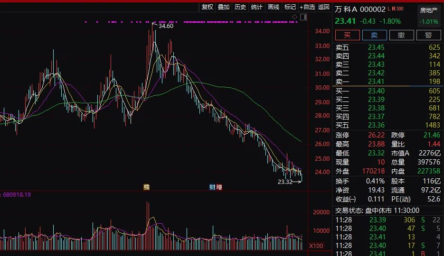Open the 历史 history menu
The width and height of the screenshot is (444, 256).
click(240, 7)
